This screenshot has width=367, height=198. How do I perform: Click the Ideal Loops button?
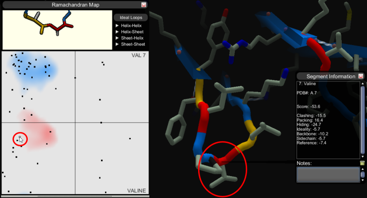[x=131, y=17]
